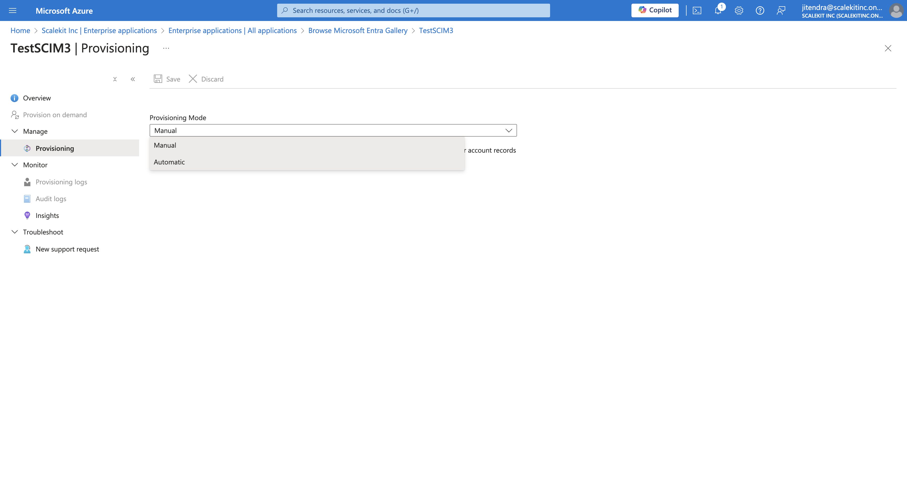The image size is (907, 503).
Task: Click the Provisioning logs icon
Action: coord(27,182)
